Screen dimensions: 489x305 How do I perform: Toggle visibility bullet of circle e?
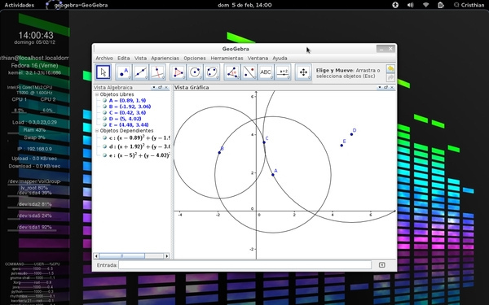(105, 155)
